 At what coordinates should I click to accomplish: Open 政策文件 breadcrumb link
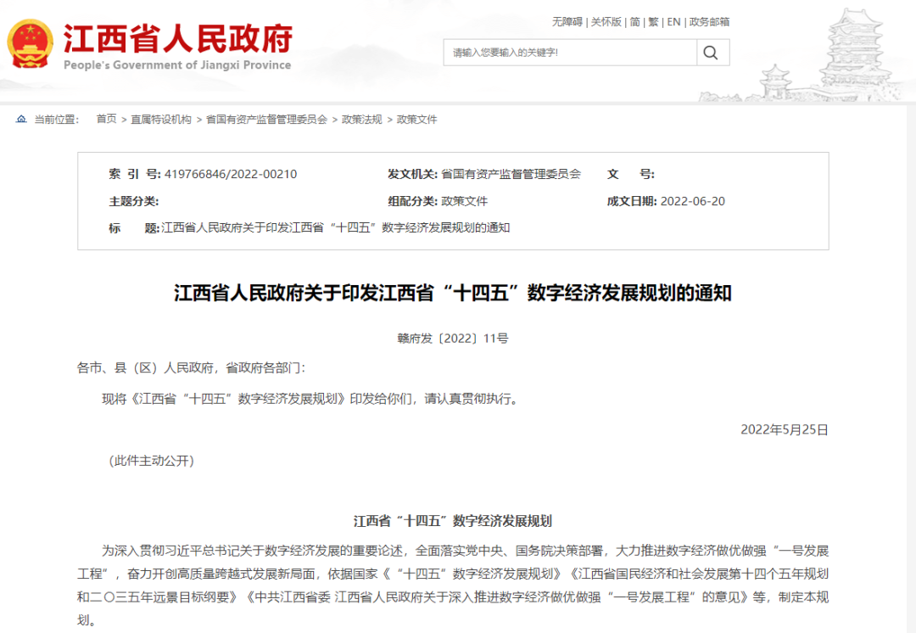tap(416, 120)
